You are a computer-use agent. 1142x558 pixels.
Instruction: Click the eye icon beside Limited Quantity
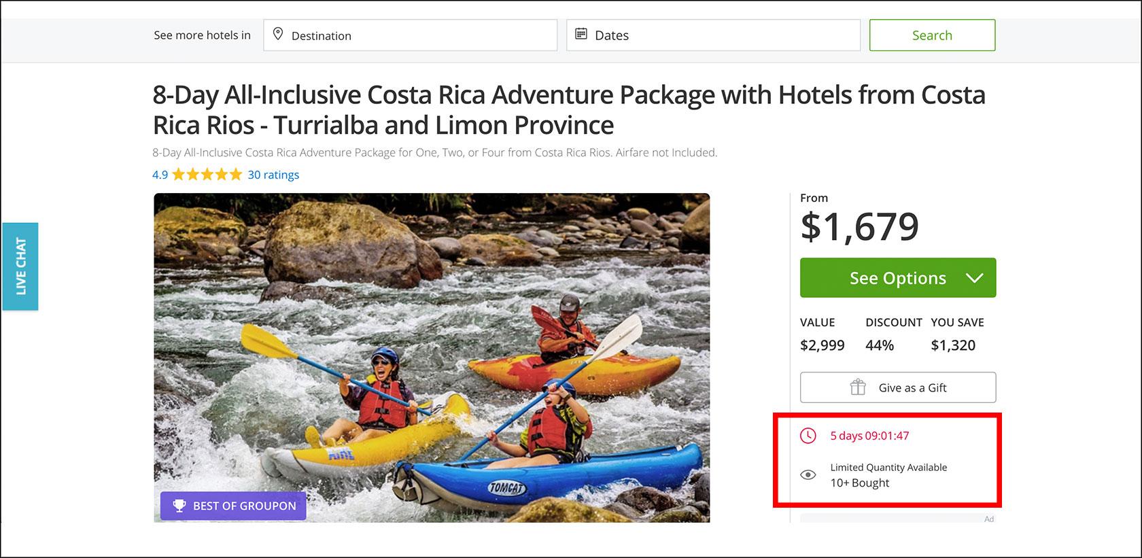[x=808, y=474]
